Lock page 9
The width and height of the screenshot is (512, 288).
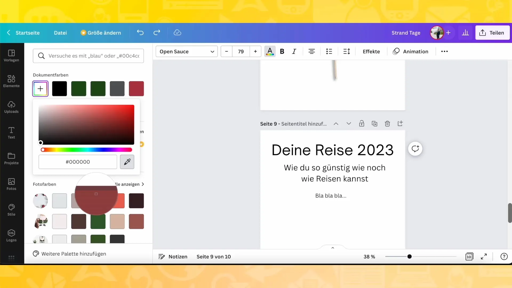(x=362, y=123)
